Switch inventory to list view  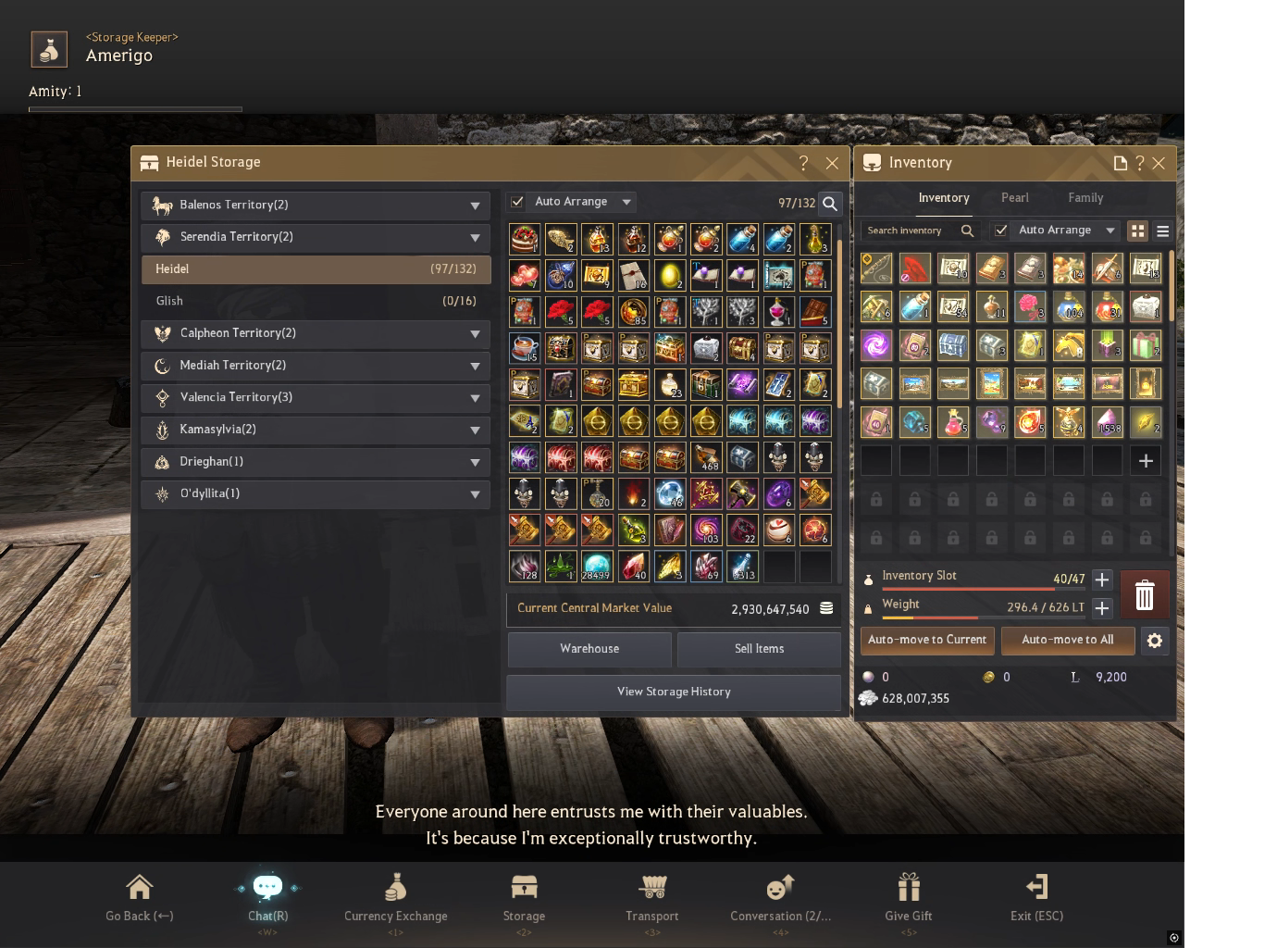pos(1162,231)
